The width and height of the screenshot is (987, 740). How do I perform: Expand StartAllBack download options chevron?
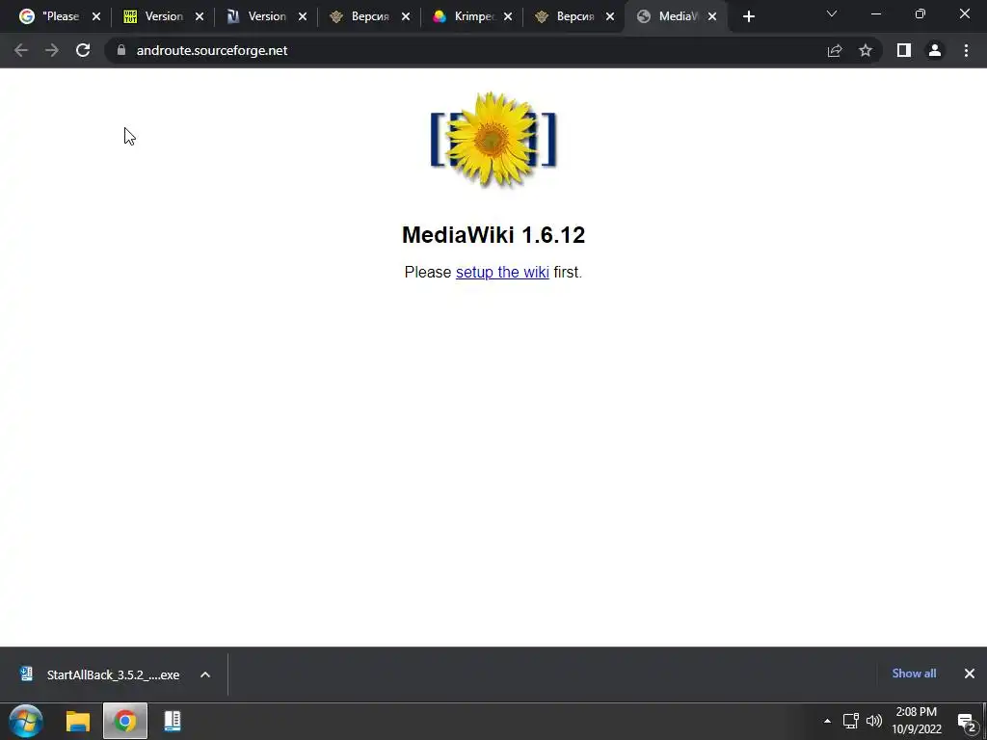point(205,674)
